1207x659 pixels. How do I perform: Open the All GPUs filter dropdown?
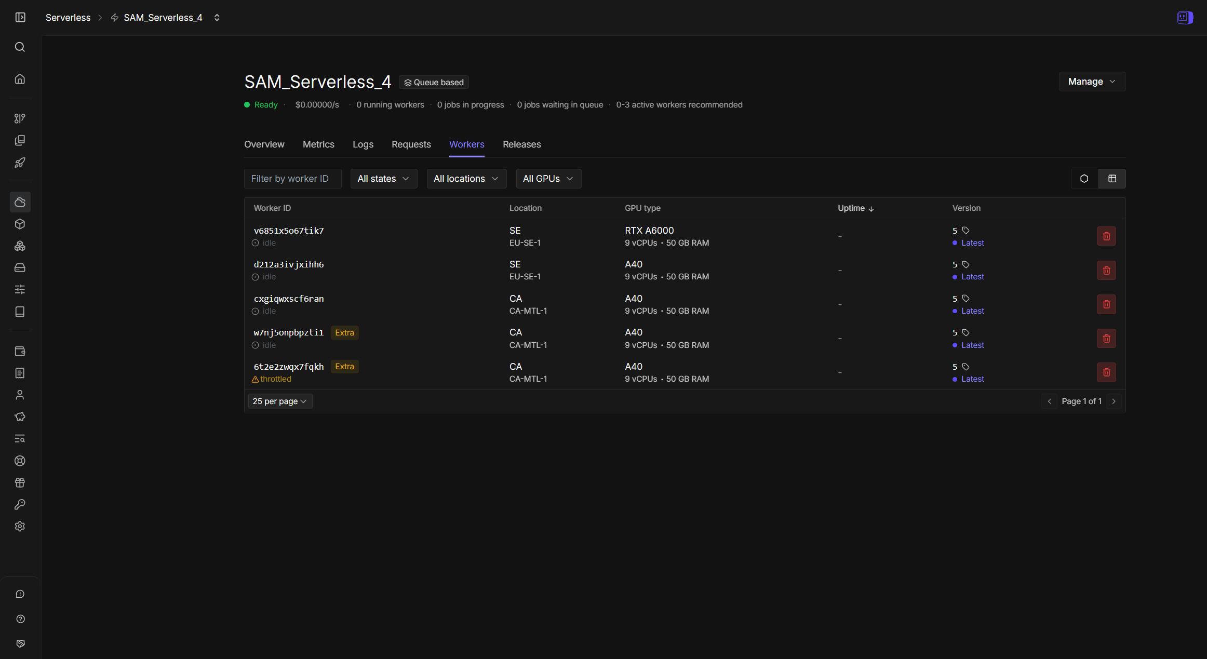click(x=548, y=179)
